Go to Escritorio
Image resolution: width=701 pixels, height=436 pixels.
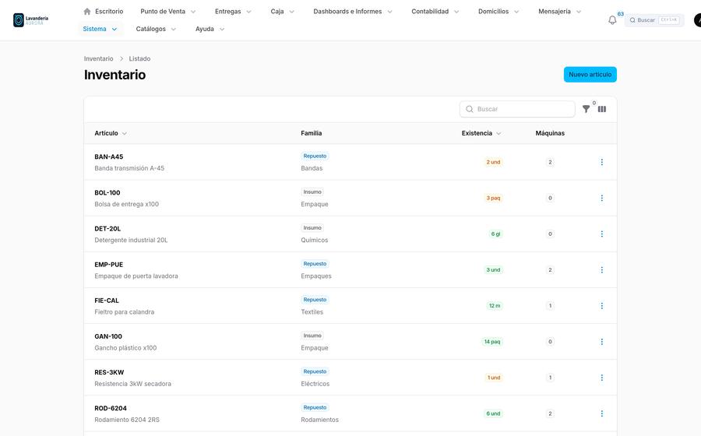[x=104, y=11]
